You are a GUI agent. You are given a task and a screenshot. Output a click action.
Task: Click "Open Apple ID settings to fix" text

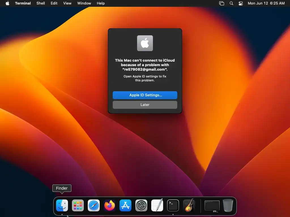point(145,76)
